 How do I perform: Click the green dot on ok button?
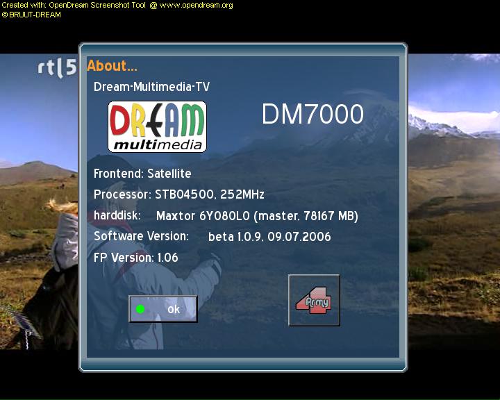tap(140, 309)
